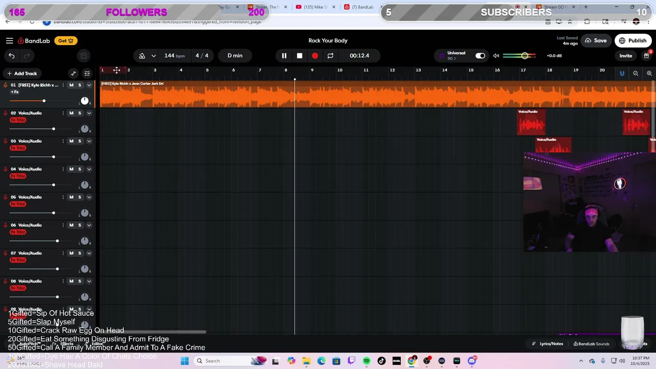Viewport: 656px width, 369px height.
Task: Get BandLab membership crown button
Action: [66, 40]
